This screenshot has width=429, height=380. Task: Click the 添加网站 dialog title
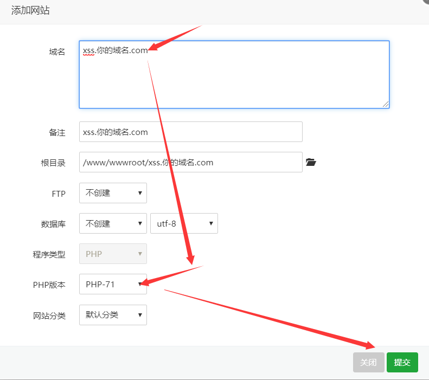[x=30, y=10]
